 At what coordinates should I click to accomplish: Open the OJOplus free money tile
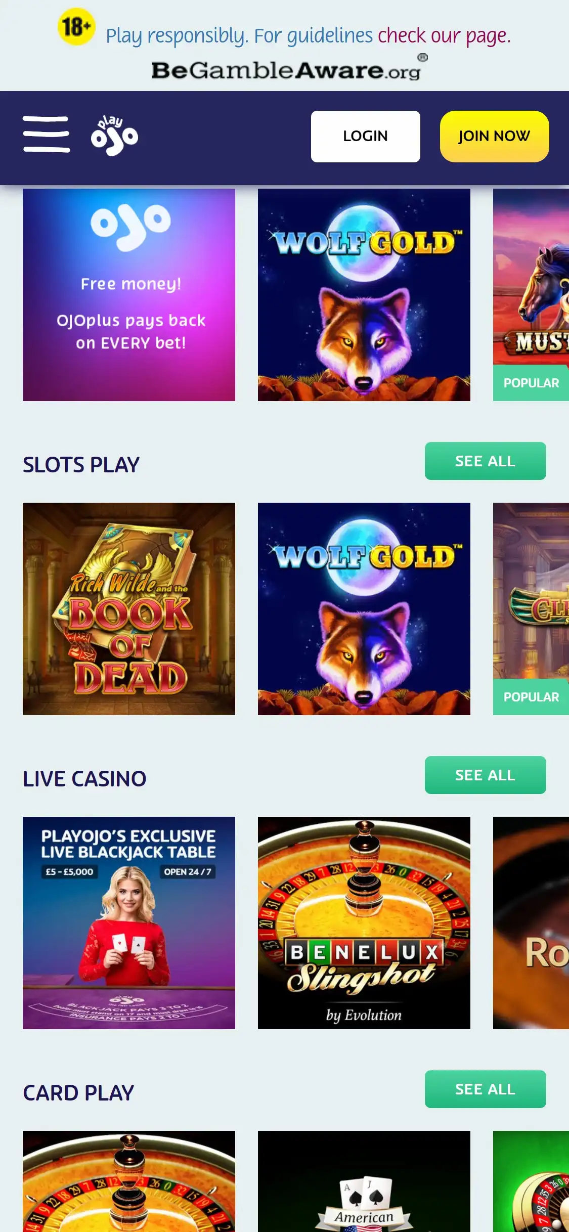pos(129,295)
